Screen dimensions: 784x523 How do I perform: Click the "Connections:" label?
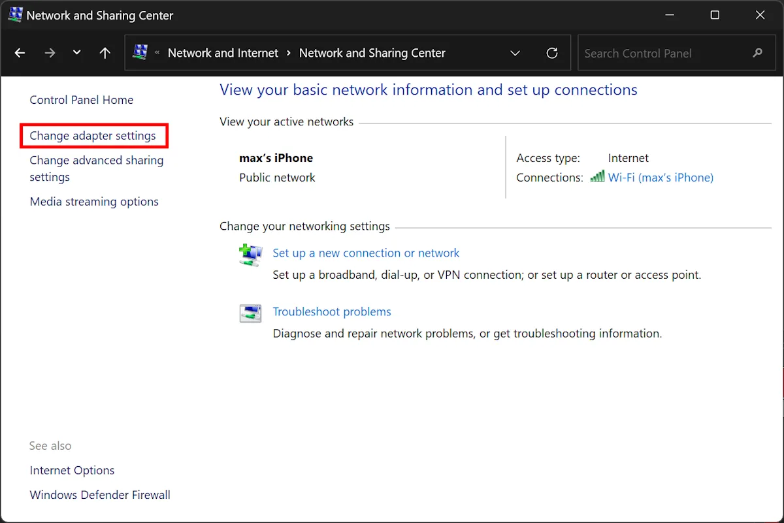(x=549, y=178)
